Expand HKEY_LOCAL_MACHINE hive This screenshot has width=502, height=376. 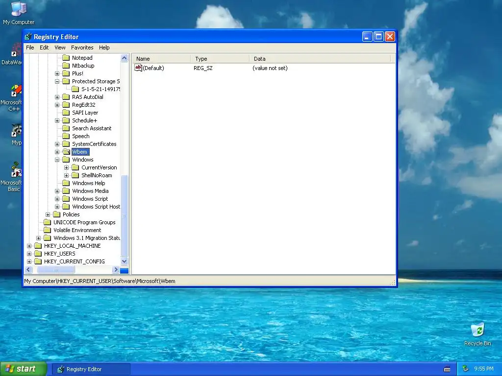tap(29, 246)
